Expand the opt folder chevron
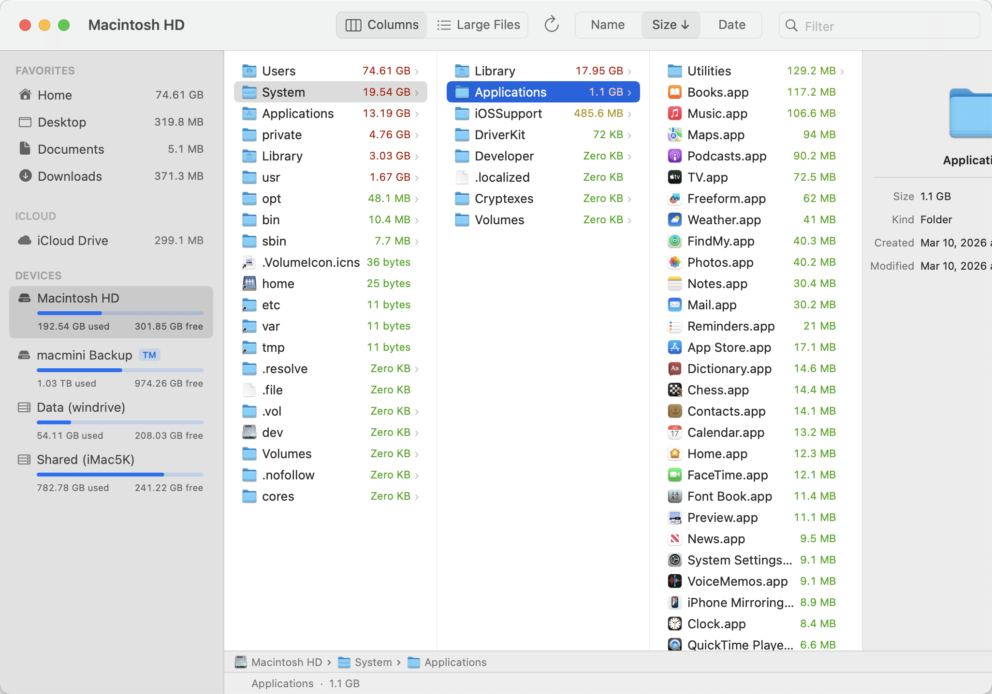 tap(417, 199)
